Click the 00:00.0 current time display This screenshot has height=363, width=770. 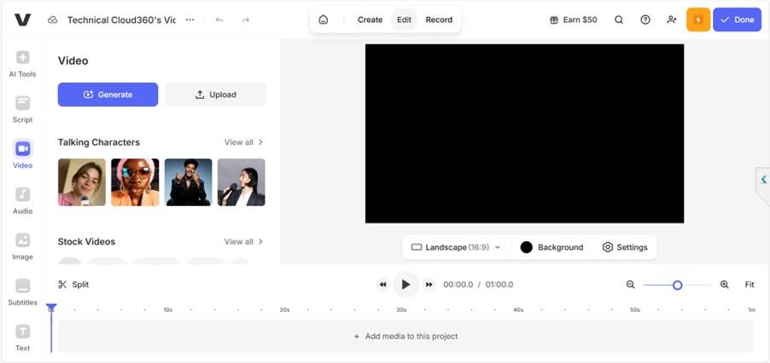point(458,285)
